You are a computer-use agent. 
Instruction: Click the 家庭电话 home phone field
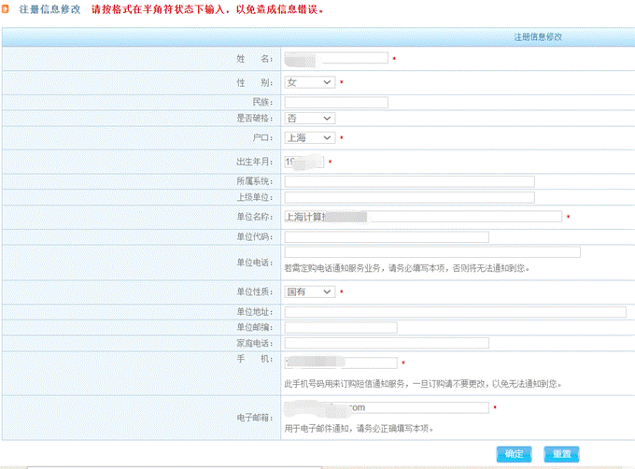pyautogui.click(x=387, y=343)
